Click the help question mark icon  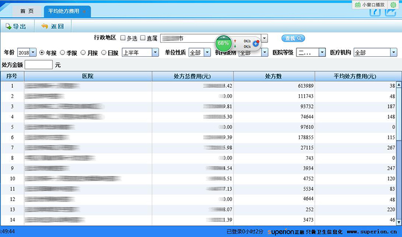[x=375, y=12]
